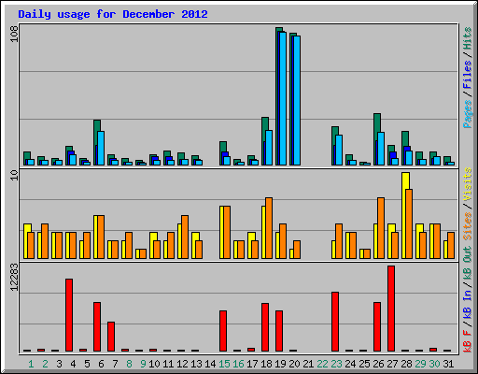The image size is (478, 374).
Task: Click the green day label 22
Action: tap(322, 364)
